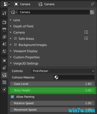Open the Object properties tab

(x=4, y=61)
